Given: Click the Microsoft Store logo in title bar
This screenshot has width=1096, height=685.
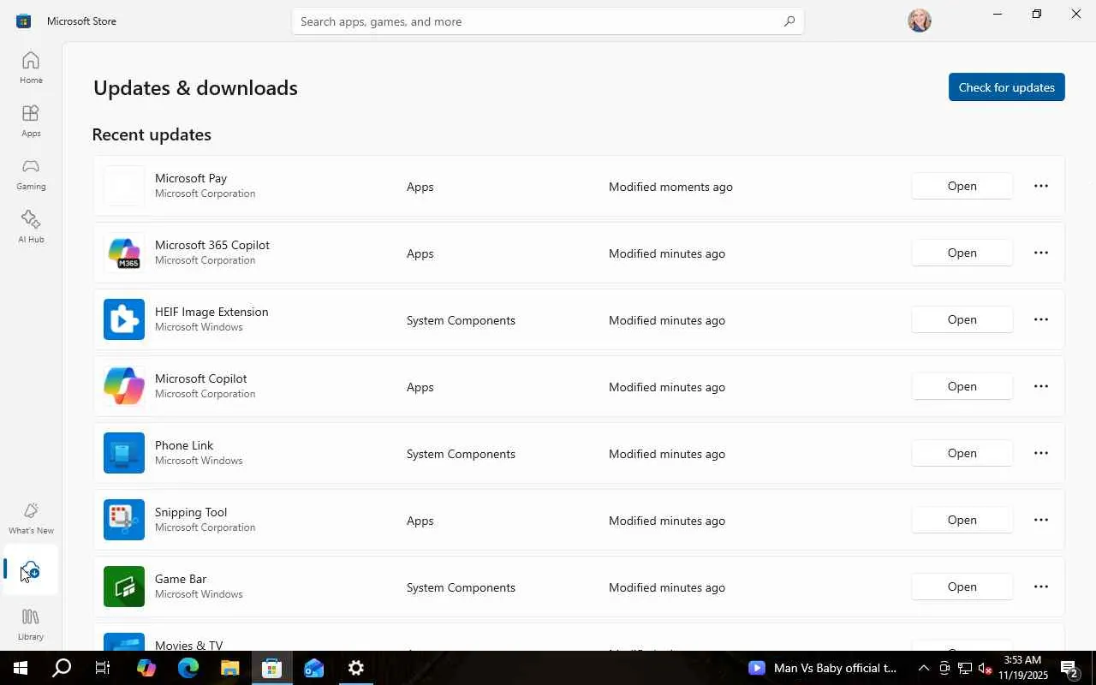Looking at the screenshot, I should [x=23, y=21].
